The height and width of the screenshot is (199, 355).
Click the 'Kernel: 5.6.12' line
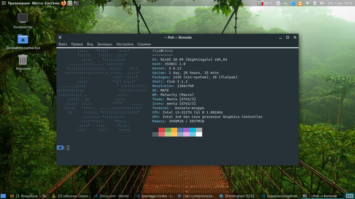(x=167, y=68)
